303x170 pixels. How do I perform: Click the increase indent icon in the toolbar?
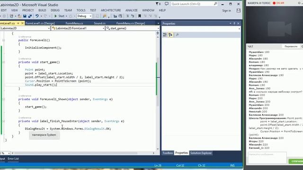(x=120, y=16)
